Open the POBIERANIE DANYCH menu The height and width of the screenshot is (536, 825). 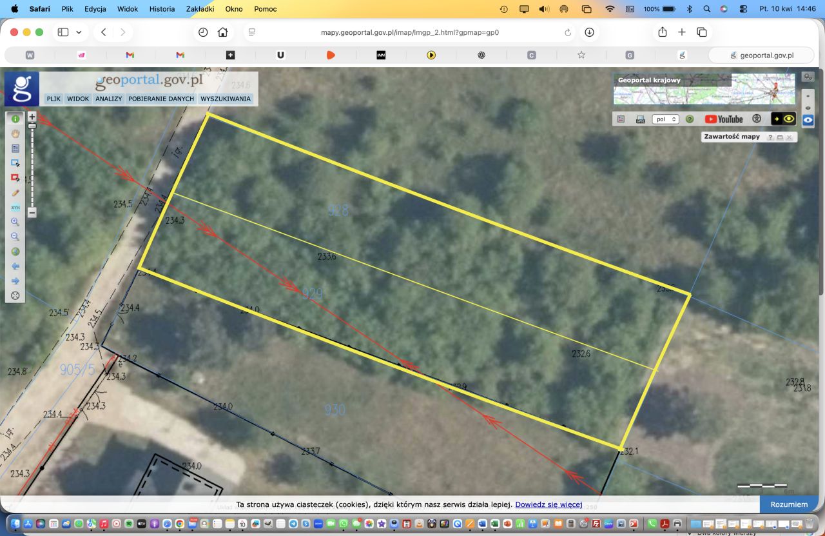tap(161, 99)
